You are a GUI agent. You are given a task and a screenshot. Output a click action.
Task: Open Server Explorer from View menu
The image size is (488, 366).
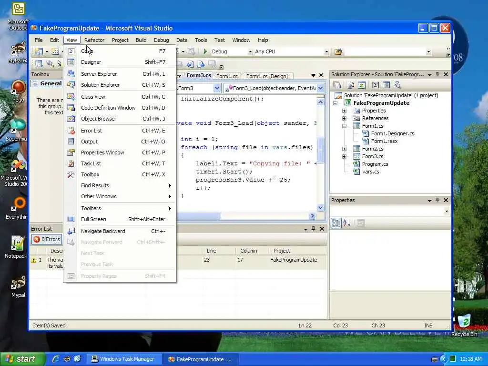(x=120, y=74)
